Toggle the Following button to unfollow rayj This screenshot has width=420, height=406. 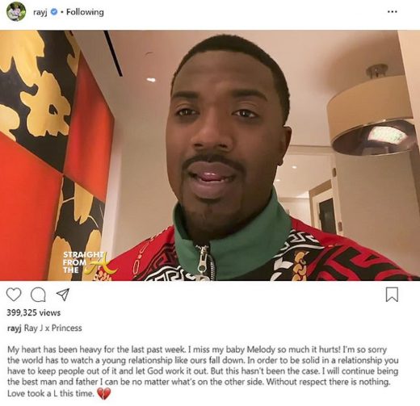point(85,12)
